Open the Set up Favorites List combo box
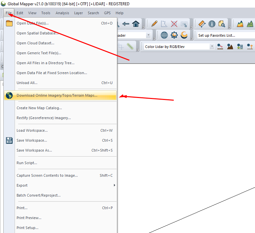This screenshot has width=255, height=233. [226, 35]
